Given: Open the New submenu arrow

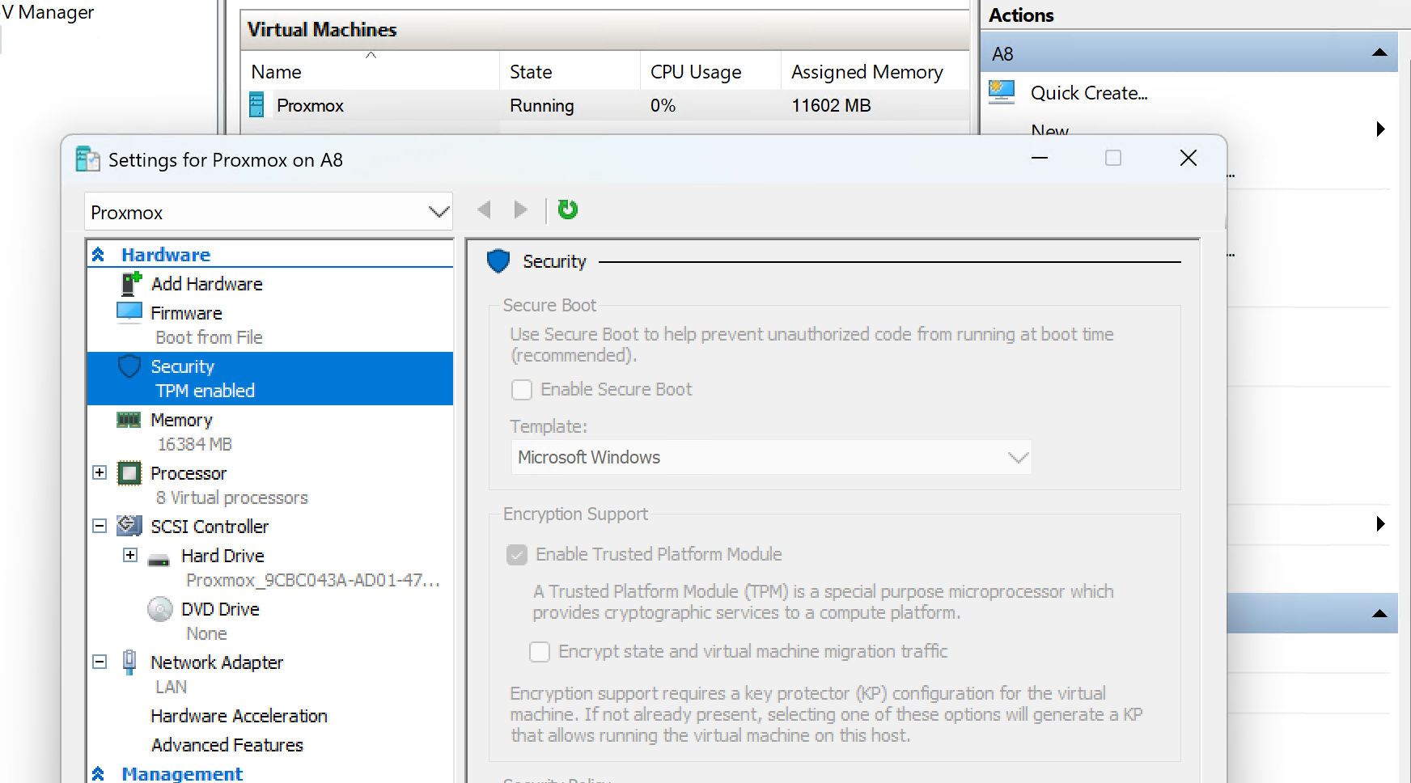Looking at the screenshot, I should tap(1380, 129).
